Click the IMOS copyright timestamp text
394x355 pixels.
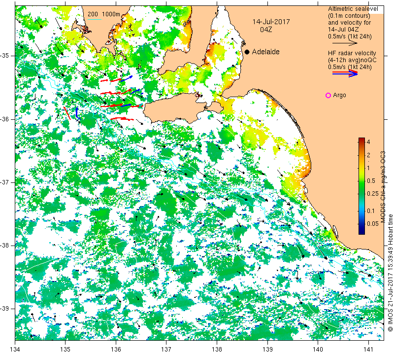(x=390, y=273)
